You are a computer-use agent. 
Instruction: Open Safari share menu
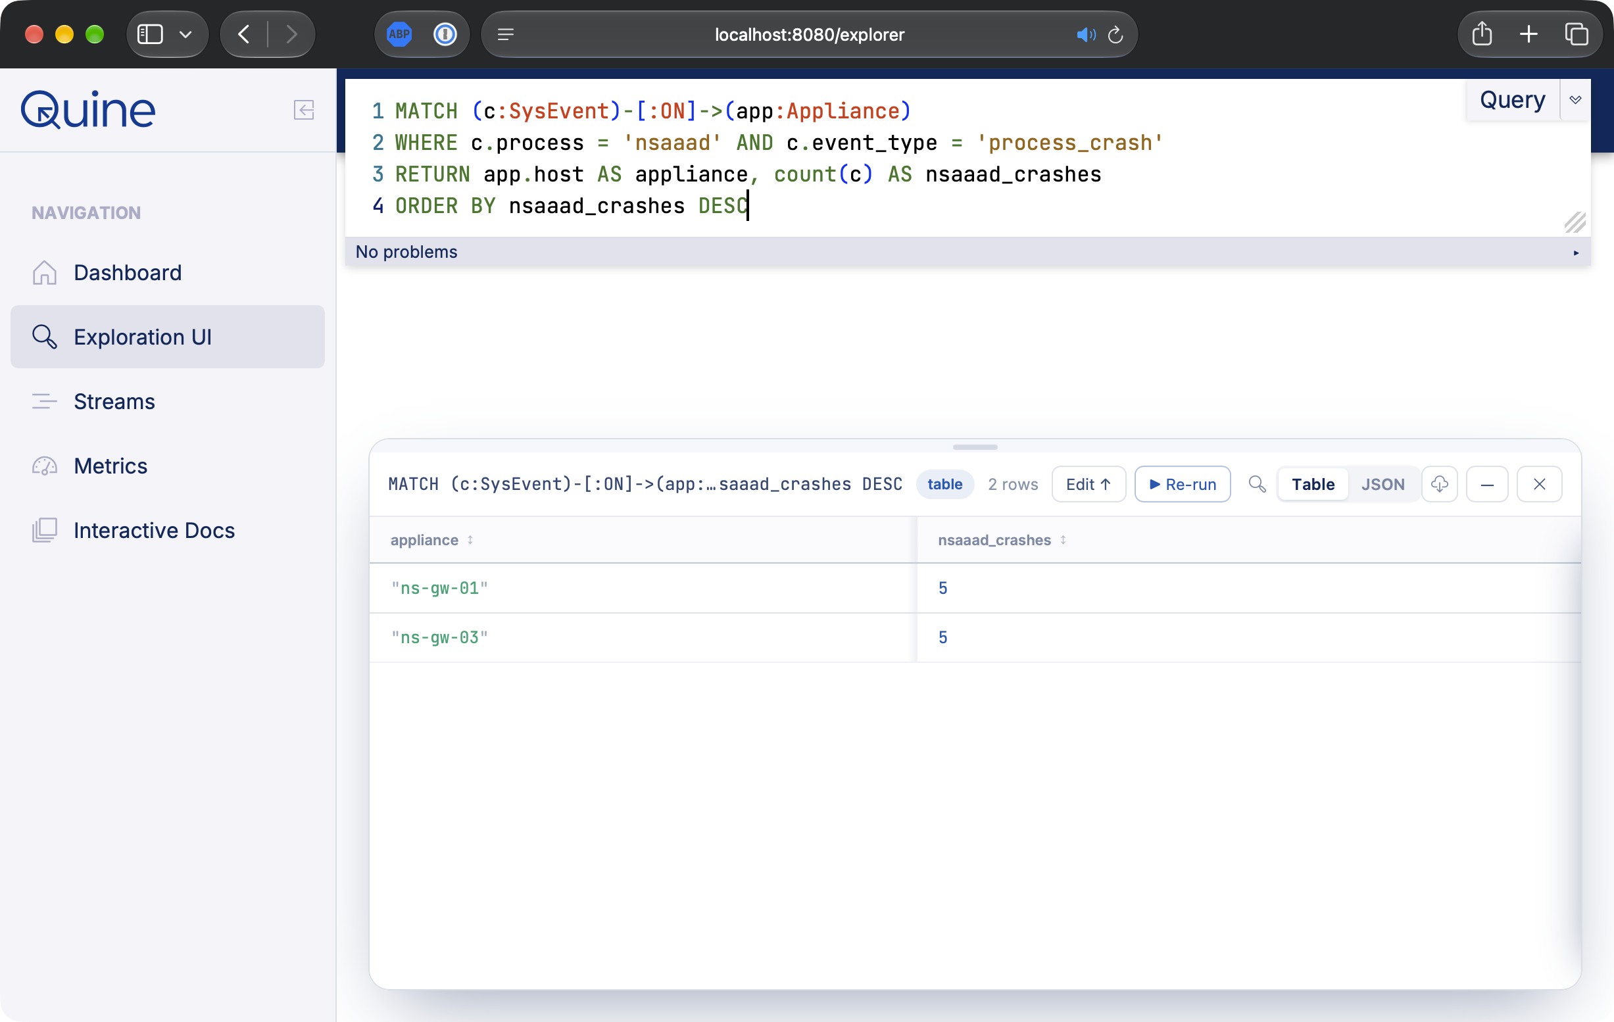[x=1482, y=34]
